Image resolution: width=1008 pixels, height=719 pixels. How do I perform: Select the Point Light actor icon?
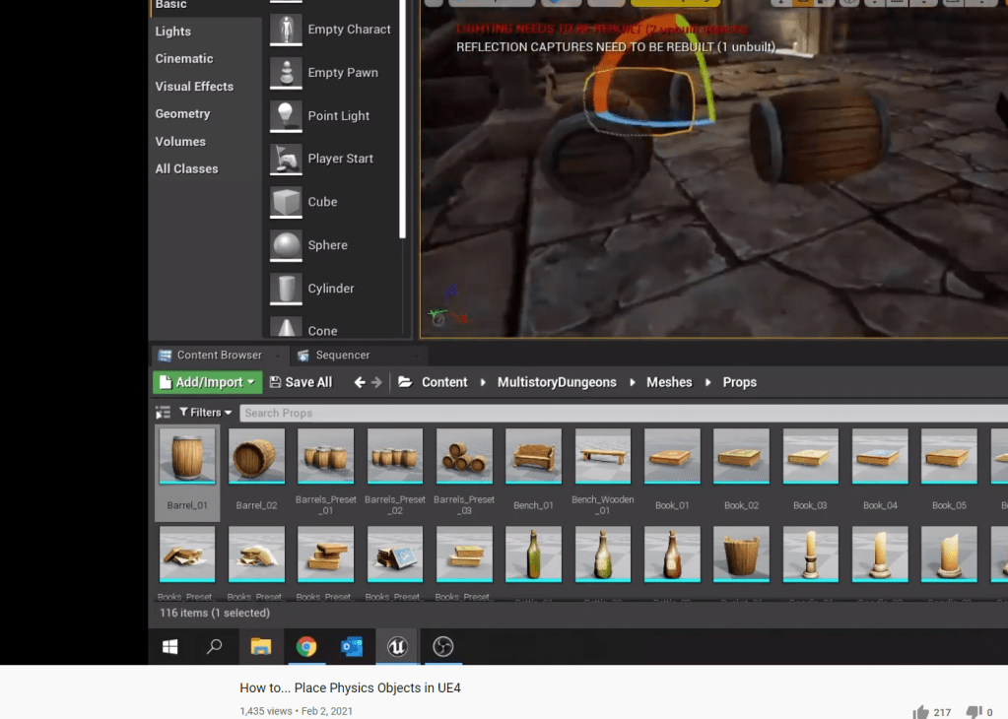point(286,116)
